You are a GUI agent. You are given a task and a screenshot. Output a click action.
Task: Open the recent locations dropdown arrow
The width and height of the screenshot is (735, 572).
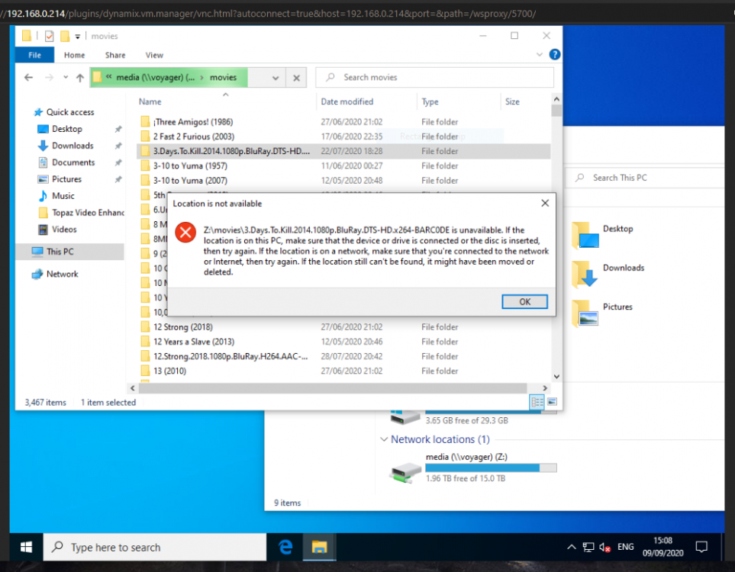point(66,77)
